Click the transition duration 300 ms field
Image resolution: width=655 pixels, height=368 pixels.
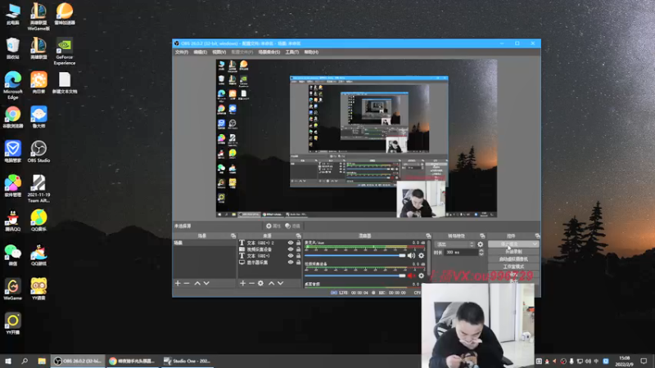[x=461, y=253]
